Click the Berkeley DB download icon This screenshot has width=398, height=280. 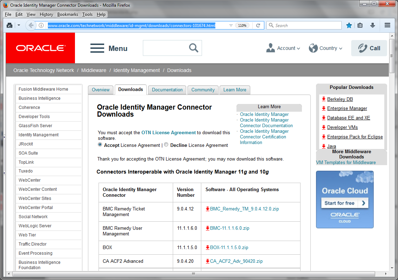click(324, 99)
